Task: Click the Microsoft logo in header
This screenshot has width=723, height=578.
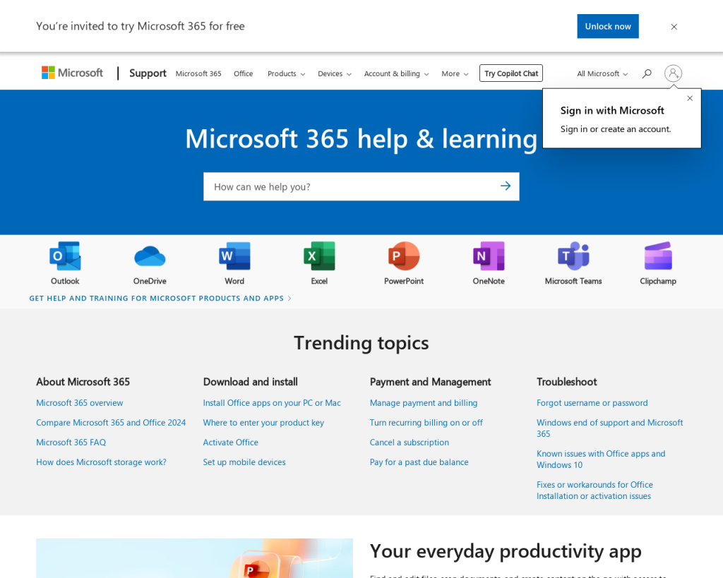Action: (73, 73)
